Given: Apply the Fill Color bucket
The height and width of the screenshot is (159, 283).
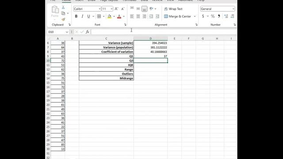Looking at the screenshot, I should click(109, 16).
